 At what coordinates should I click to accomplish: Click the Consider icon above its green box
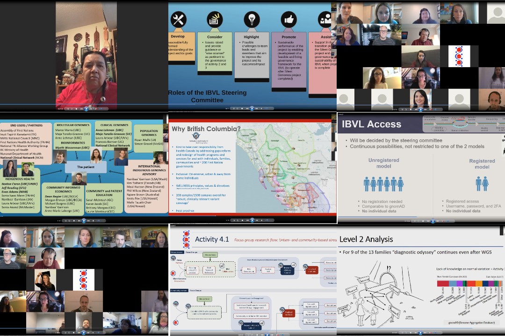pyautogui.click(x=215, y=20)
